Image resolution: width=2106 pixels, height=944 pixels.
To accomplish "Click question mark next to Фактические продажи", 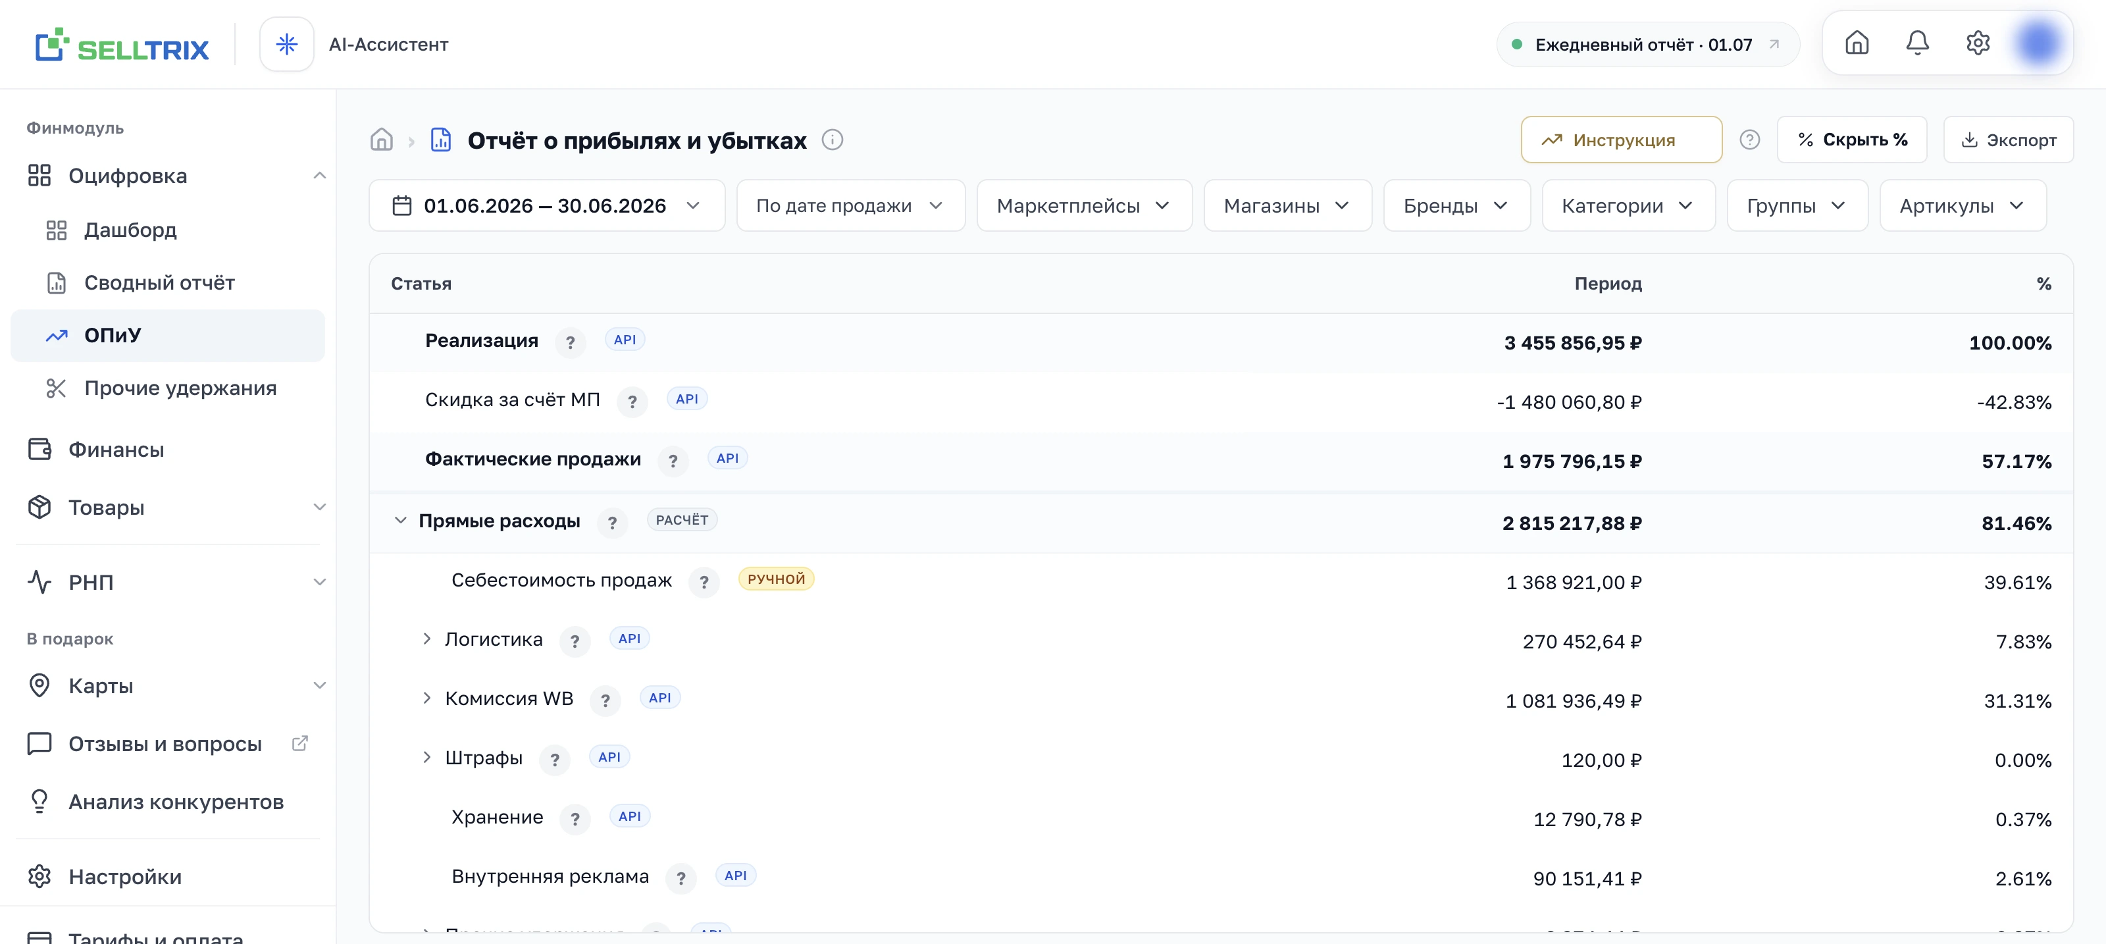I will pos(673,461).
